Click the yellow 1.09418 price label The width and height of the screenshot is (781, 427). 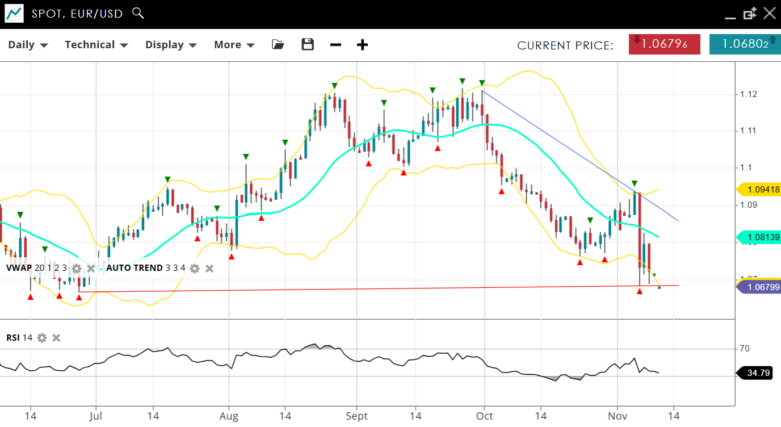(x=761, y=190)
